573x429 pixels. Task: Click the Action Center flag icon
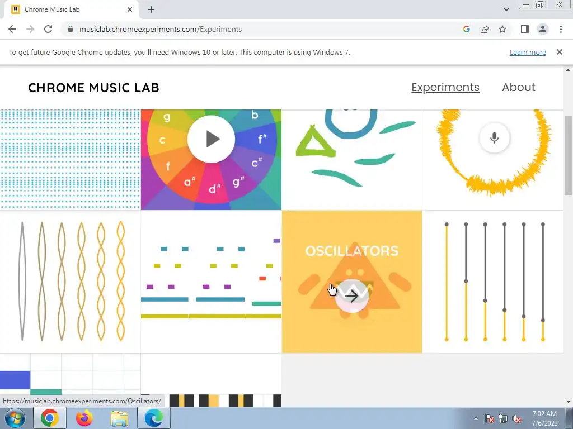tap(489, 418)
